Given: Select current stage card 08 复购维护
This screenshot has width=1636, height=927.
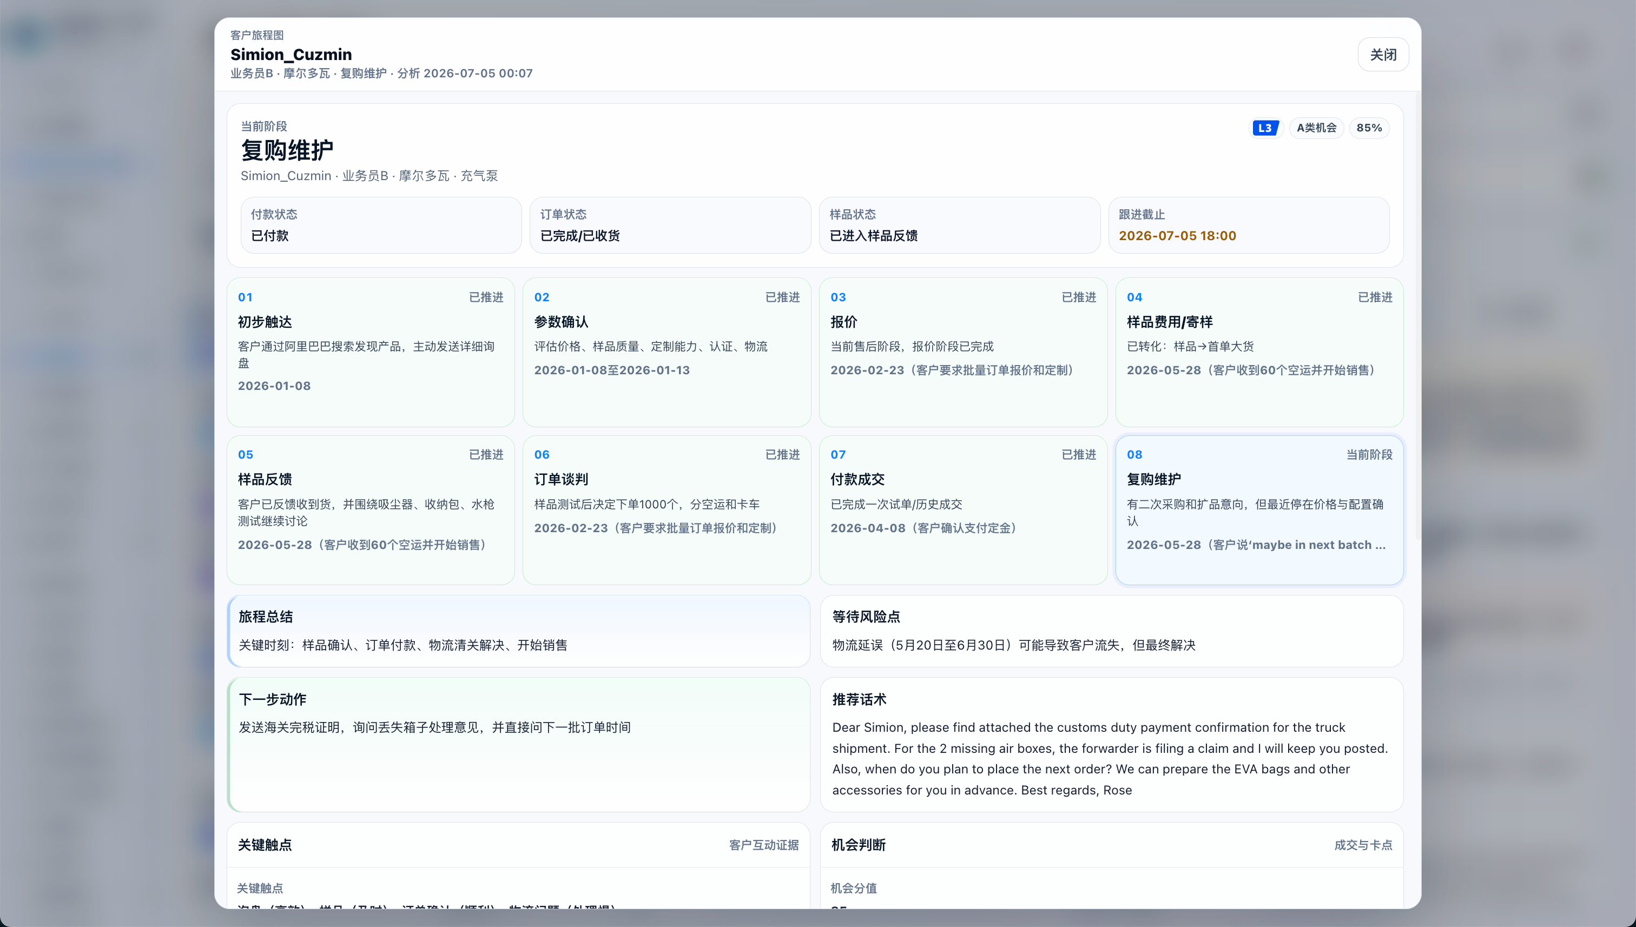Looking at the screenshot, I should point(1259,510).
